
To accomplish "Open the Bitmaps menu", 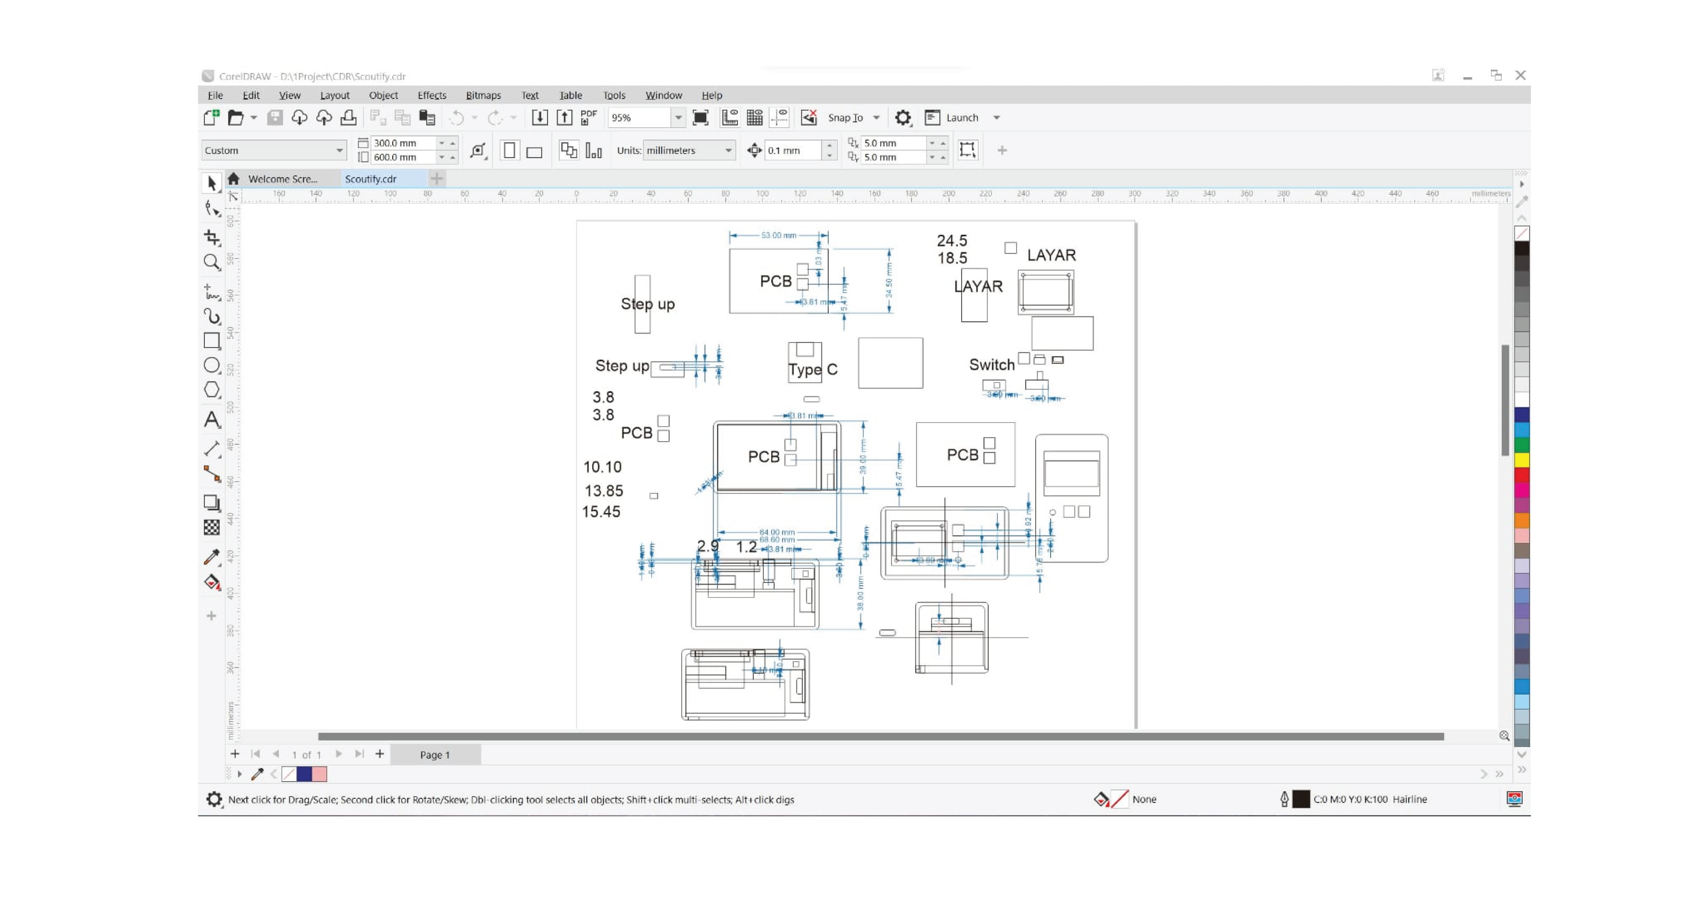I will [483, 95].
